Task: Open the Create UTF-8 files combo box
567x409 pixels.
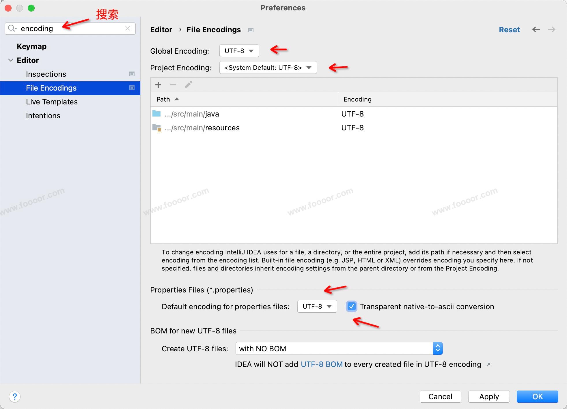Action: [x=339, y=348]
